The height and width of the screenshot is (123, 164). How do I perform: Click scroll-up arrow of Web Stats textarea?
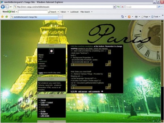[109, 74]
